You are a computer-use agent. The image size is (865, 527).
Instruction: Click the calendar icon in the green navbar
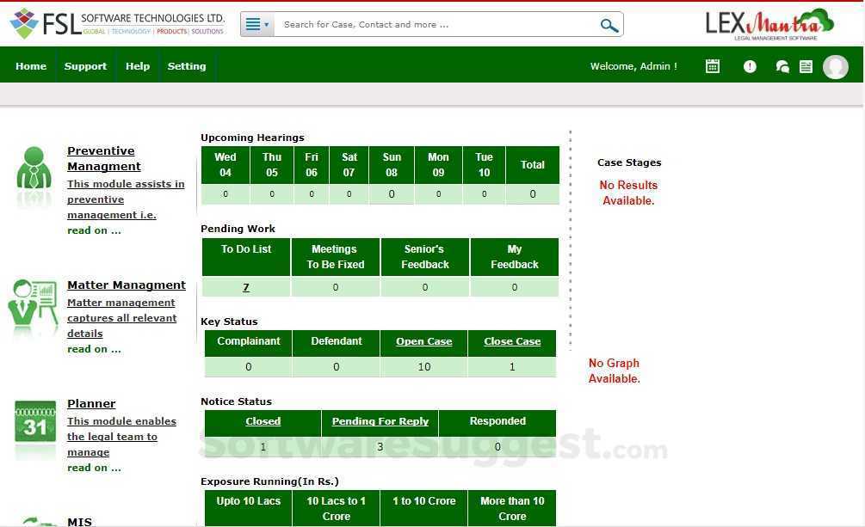712,65
